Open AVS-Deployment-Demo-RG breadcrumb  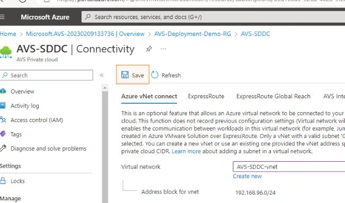click(x=193, y=34)
